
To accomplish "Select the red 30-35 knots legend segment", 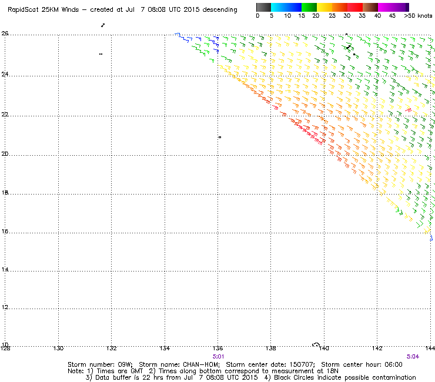I will [355, 7].
